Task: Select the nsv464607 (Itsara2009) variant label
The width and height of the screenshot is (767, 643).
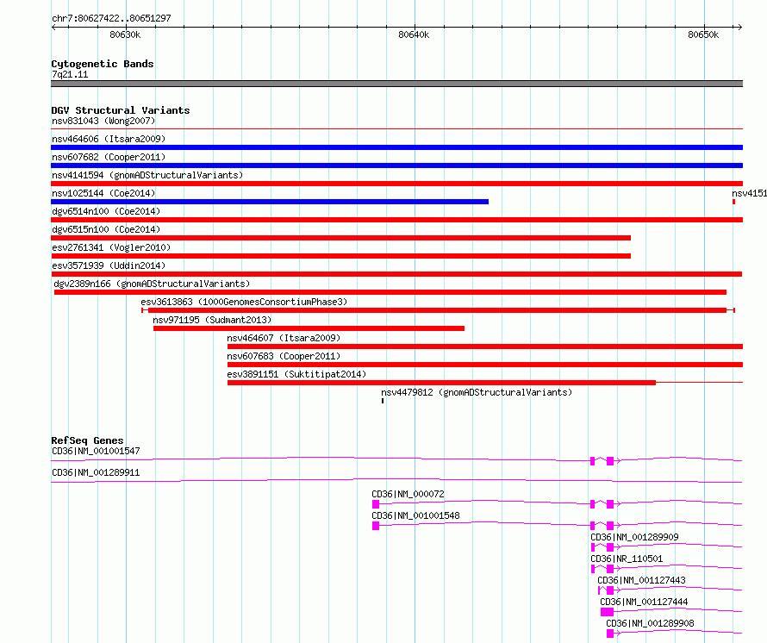Action: [284, 338]
